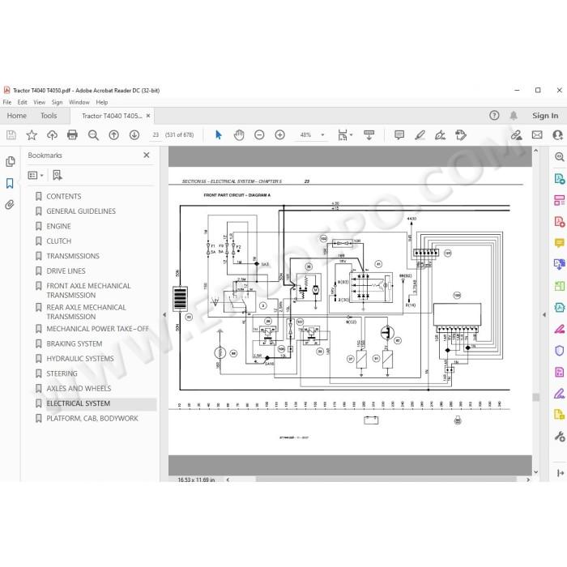Viewport: 567px width, 567px height.
Task: Print the document with printer icon
Action: tap(72, 135)
